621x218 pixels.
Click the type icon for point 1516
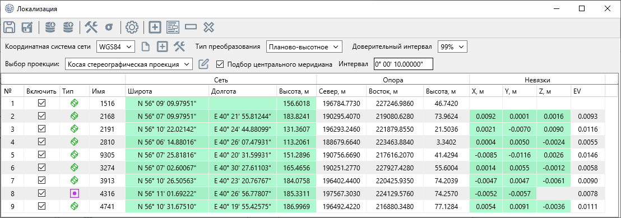[x=74, y=103]
